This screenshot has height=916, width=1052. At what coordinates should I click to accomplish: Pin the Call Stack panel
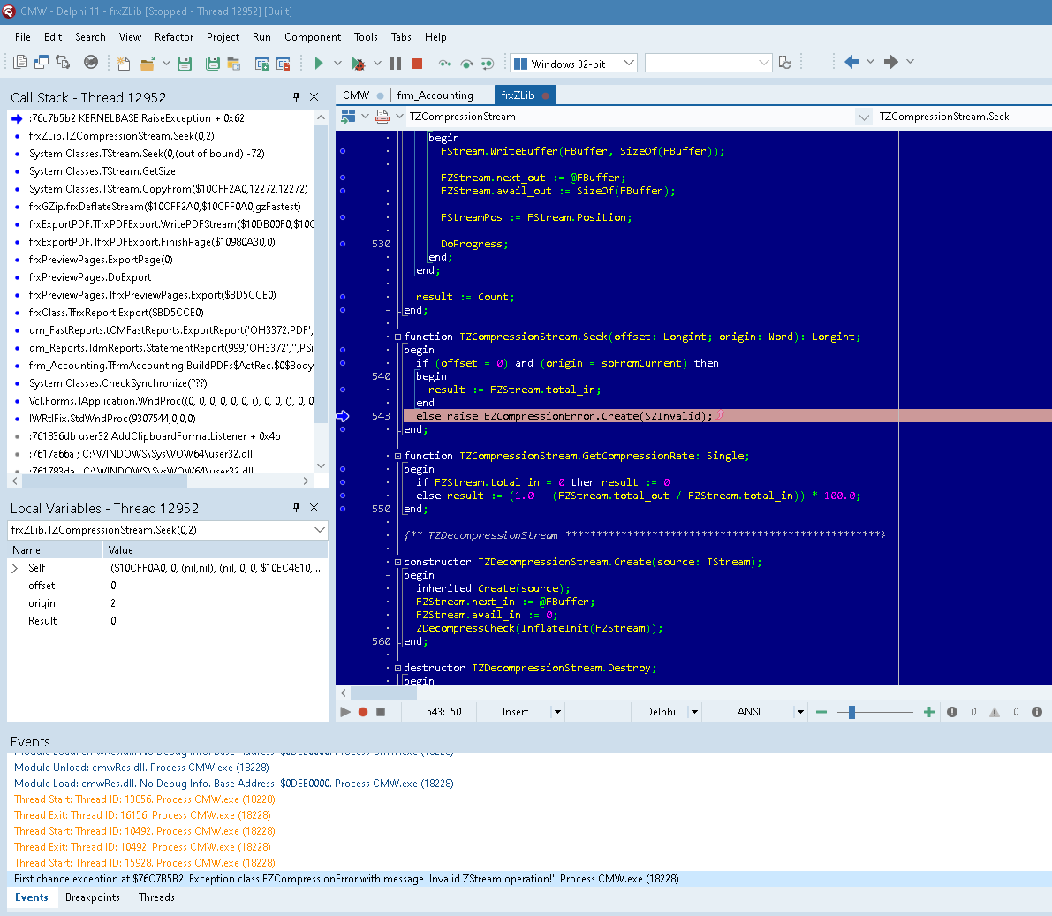pos(298,96)
